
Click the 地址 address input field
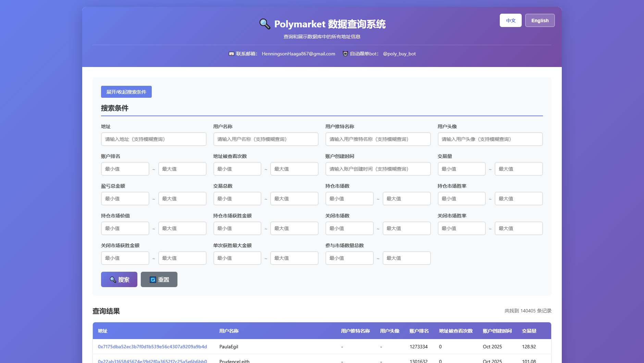point(153,139)
